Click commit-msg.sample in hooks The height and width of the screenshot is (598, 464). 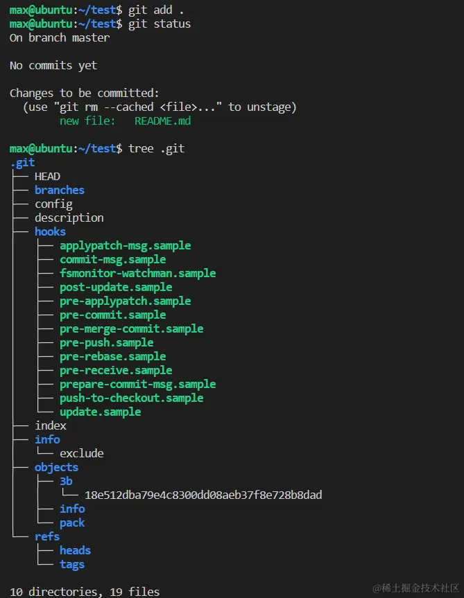point(112,259)
